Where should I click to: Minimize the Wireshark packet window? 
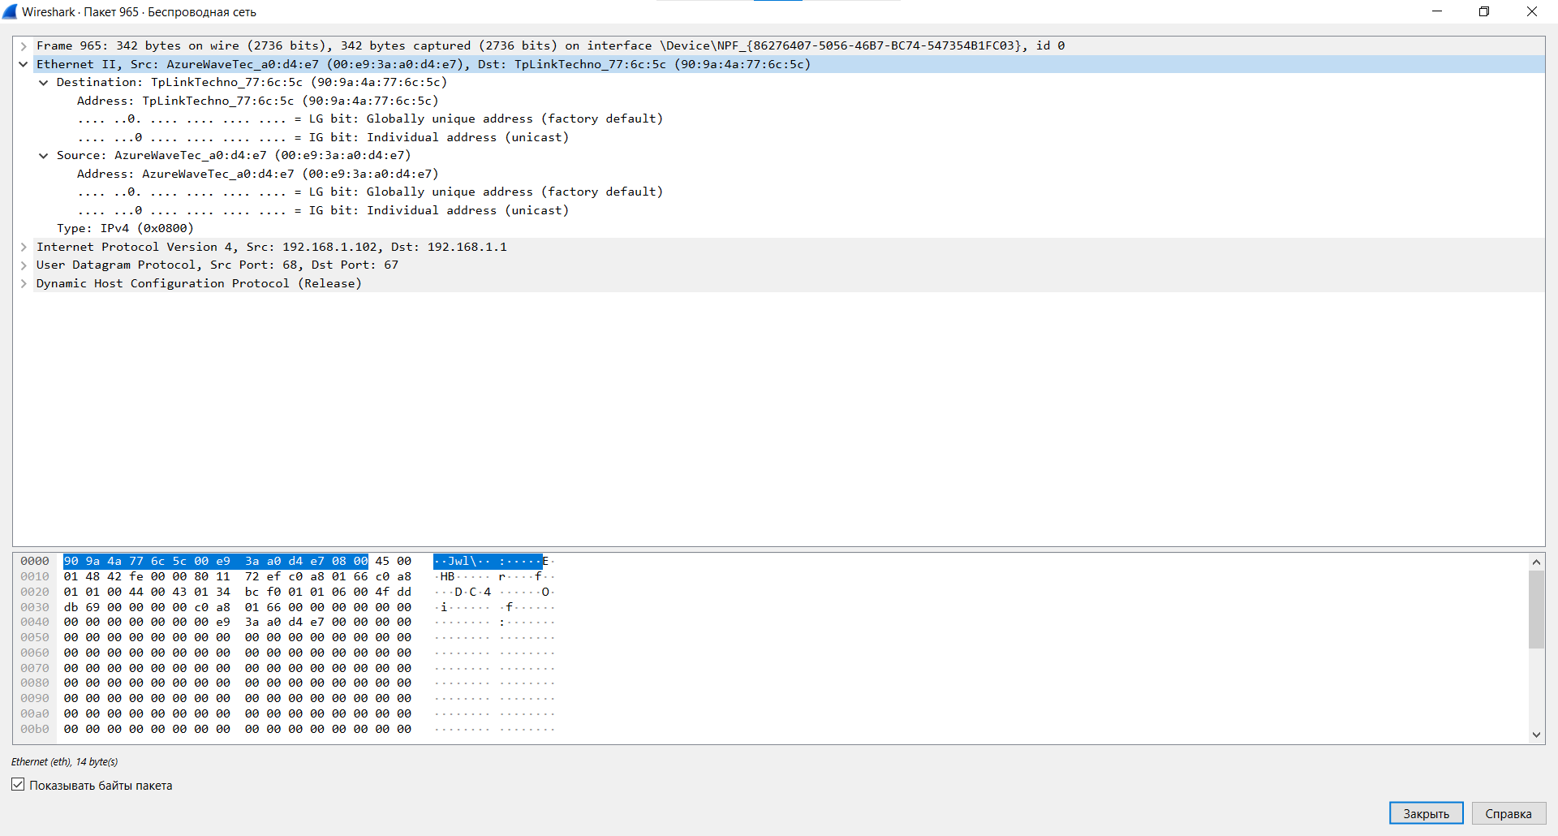coord(1436,11)
